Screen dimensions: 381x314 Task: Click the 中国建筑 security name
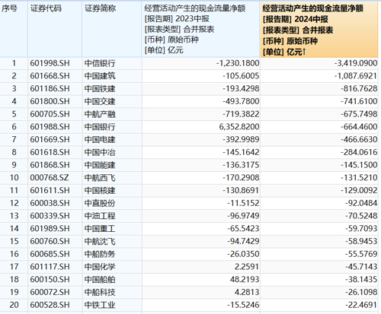pyautogui.click(x=100, y=76)
